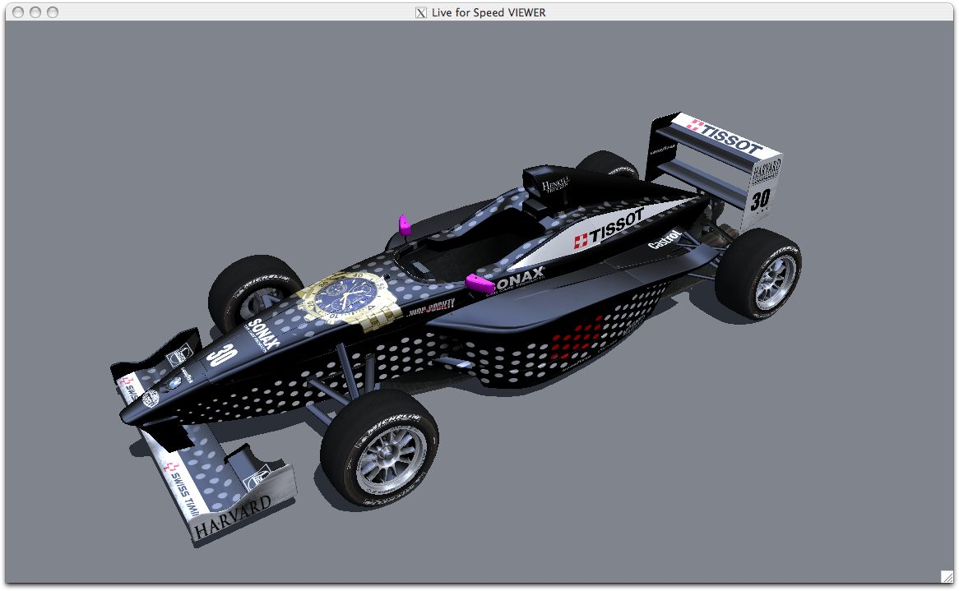
Task: Click the X11 icon in the title bar
Action: pos(421,13)
